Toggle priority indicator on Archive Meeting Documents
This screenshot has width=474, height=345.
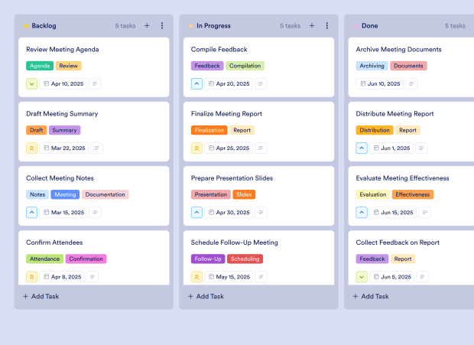pyautogui.click(x=362, y=84)
